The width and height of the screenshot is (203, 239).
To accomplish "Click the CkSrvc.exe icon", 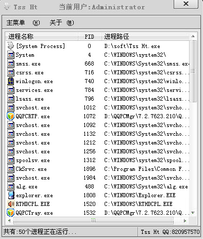I will pyautogui.click(x=11, y=169).
